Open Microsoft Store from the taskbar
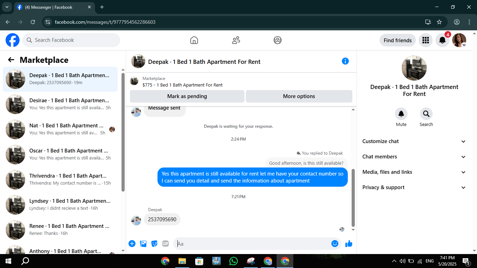The height and width of the screenshot is (268, 477). coord(199,261)
